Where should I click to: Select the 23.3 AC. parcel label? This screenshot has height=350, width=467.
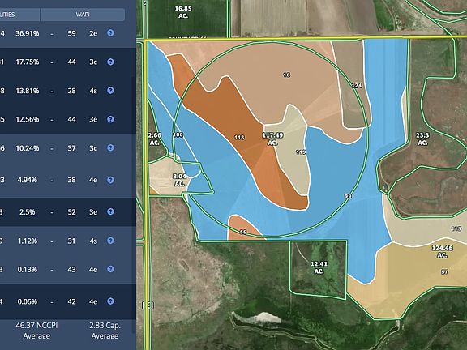click(x=422, y=139)
